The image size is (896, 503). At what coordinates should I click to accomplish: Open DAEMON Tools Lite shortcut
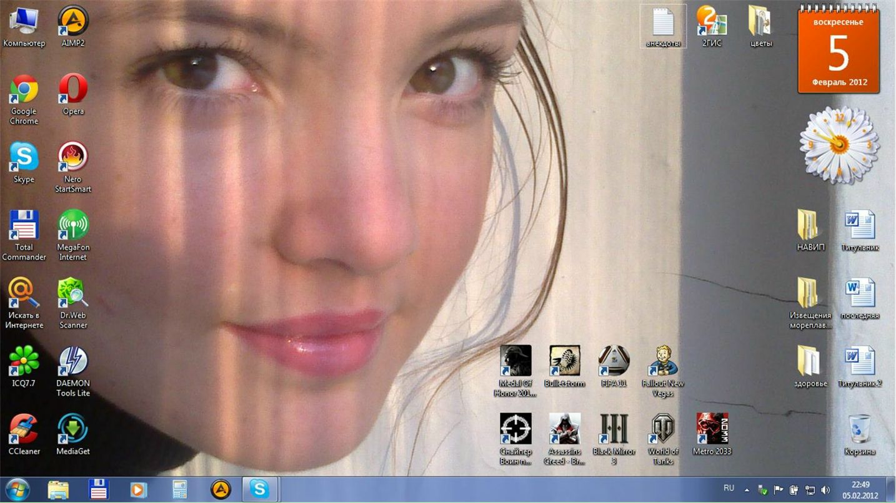[x=73, y=362]
